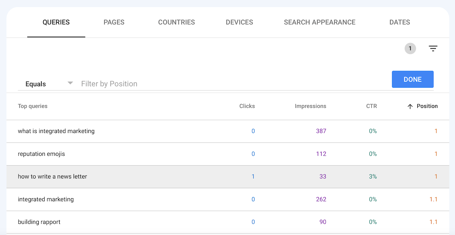Click clicks value in building rapport row
Viewport: 455px width, 235px height.
253,222
